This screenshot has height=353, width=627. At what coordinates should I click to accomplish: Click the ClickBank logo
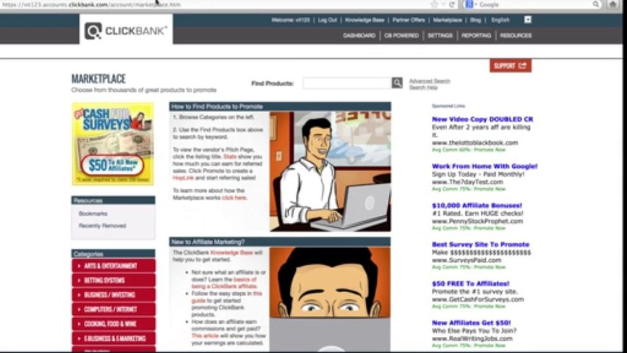click(x=126, y=31)
